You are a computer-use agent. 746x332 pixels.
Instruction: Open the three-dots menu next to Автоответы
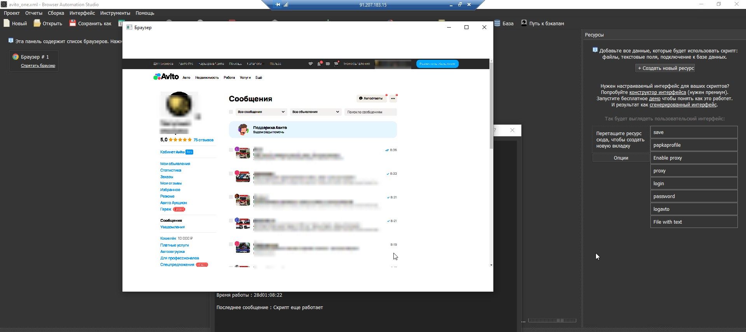(393, 99)
